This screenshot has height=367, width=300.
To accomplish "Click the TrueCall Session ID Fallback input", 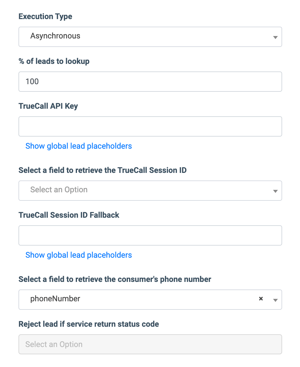I will point(150,235).
